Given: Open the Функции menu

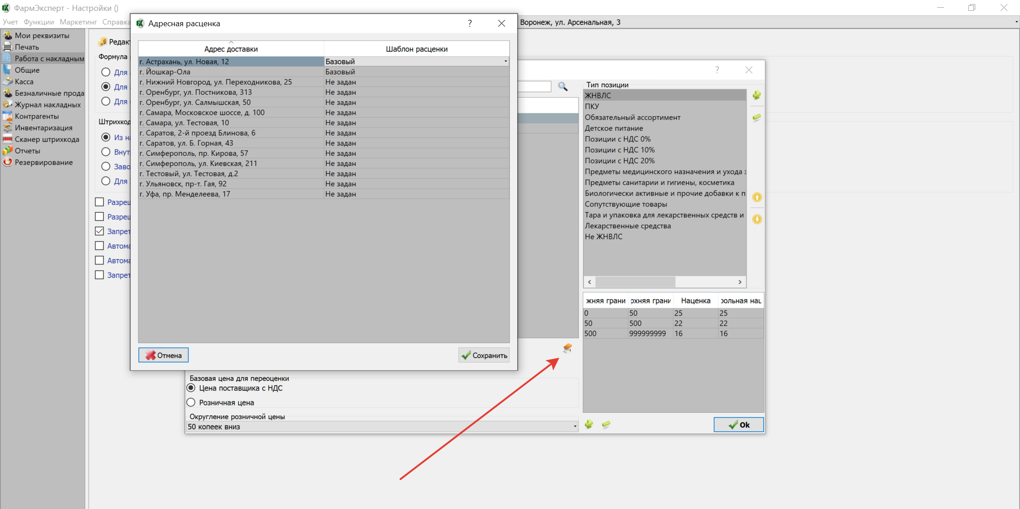Looking at the screenshot, I should click(38, 22).
